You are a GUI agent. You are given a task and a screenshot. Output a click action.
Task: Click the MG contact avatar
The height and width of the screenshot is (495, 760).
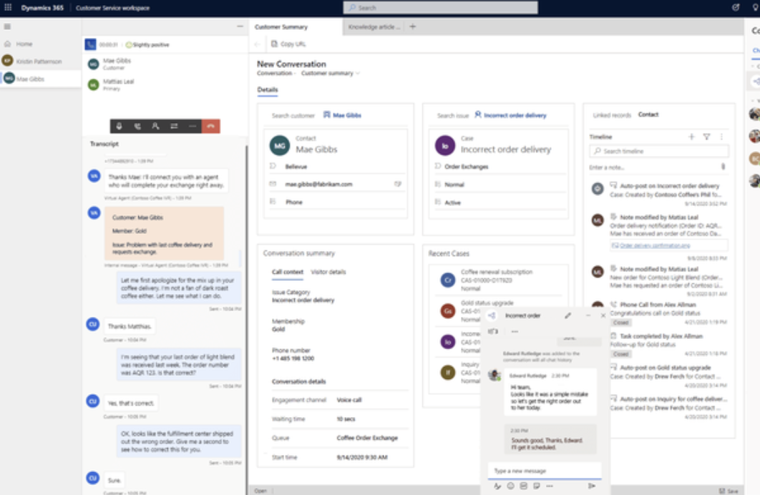coord(280,145)
